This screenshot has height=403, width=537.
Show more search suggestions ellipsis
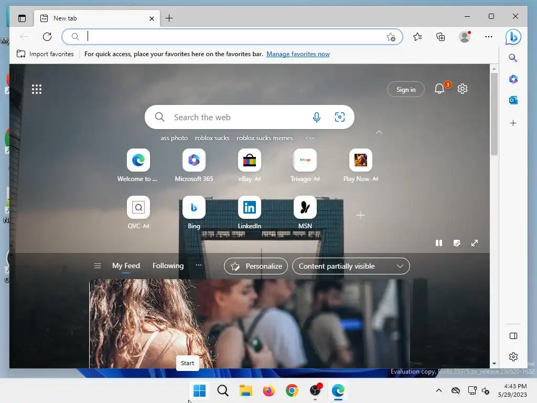[x=309, y=138]
